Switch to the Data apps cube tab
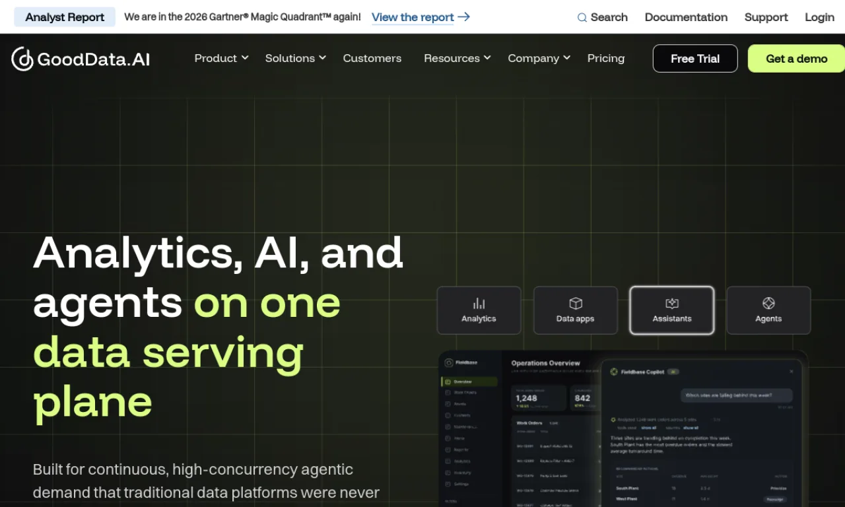 pos(575,310)
